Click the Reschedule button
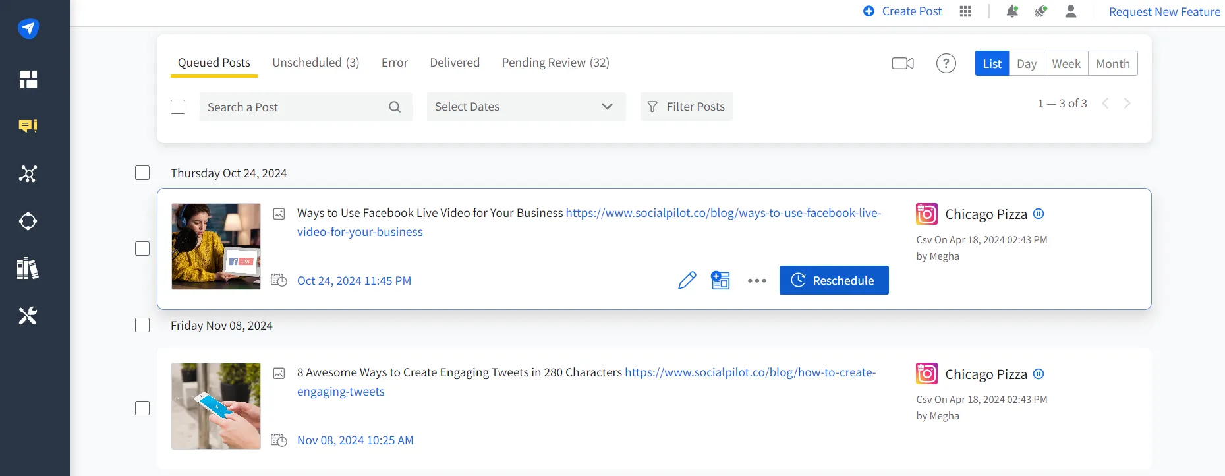Screen dimensions: 1225x476 [x=834, y=280]
